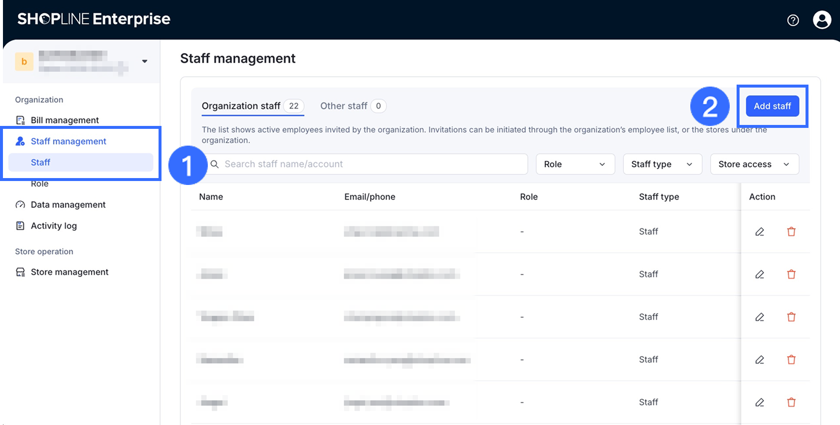Expand the organization switcher arrow
The width and height of the screenshot is (840, 425).
(x=145, y=61)
